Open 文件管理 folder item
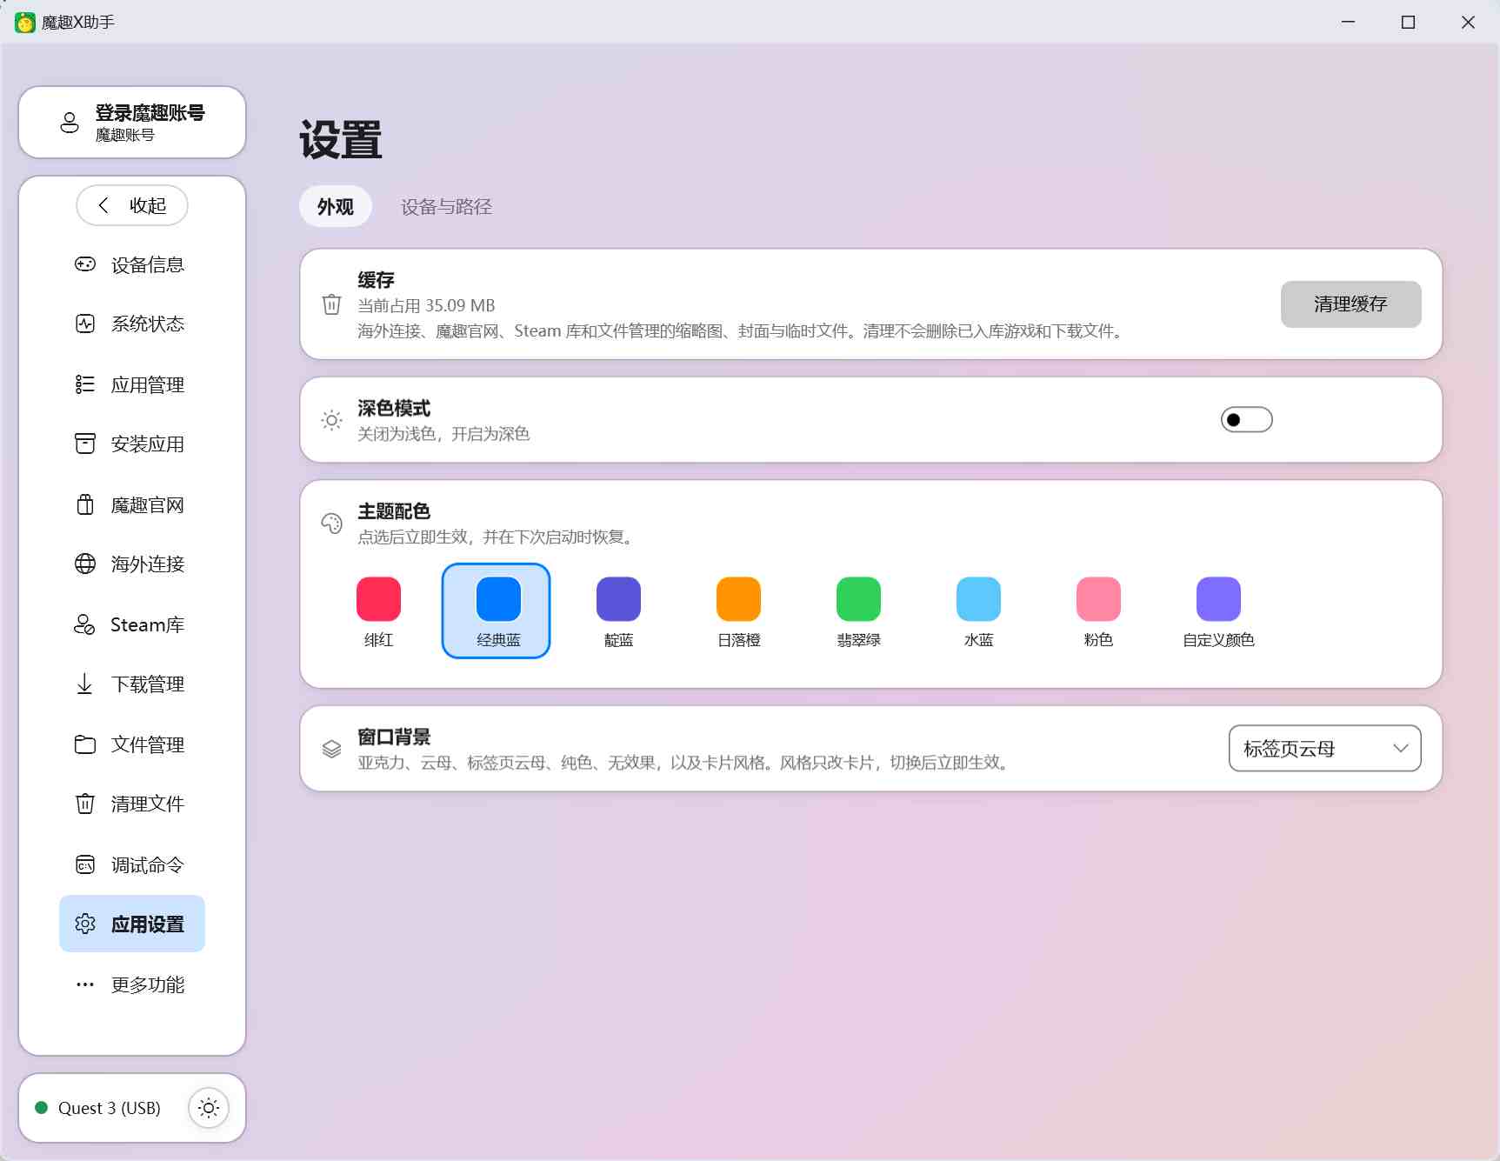This screenshot has width=1500, height=1161. point(132,744)
